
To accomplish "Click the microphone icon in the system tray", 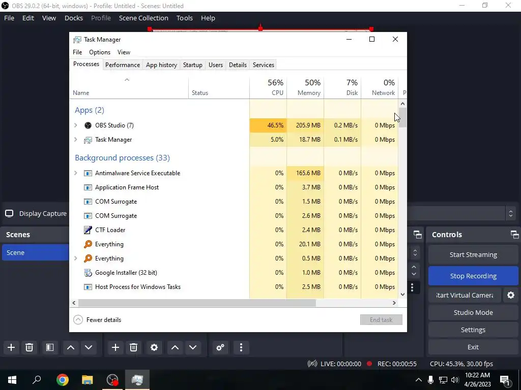I will (430, 380).
